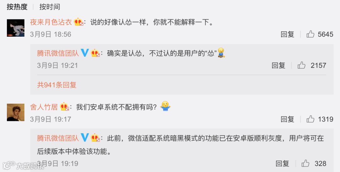The image size is (340, 172).
Task: Reply to Tencent's 19:19 response
Action: point(282,164)
